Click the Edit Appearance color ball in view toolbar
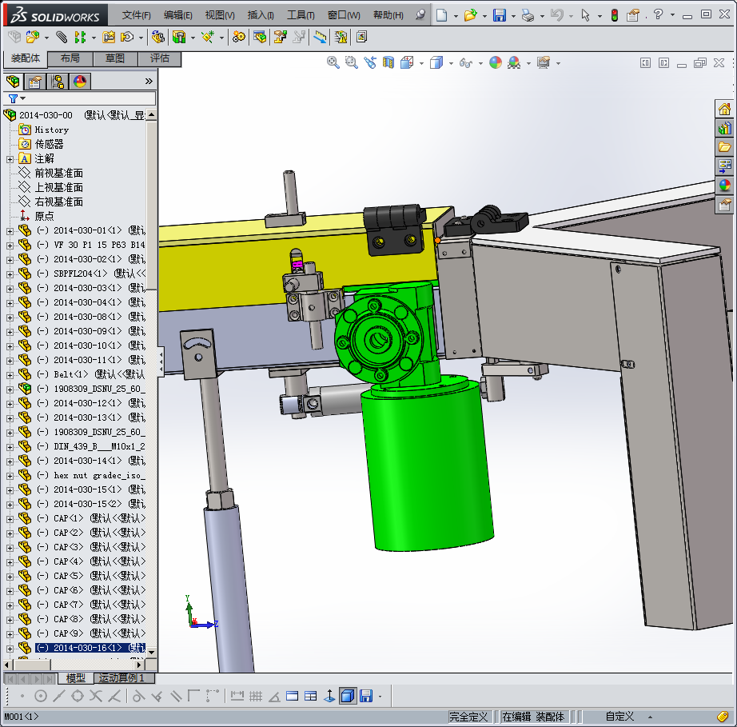737x727 pixels. point(496,62)
